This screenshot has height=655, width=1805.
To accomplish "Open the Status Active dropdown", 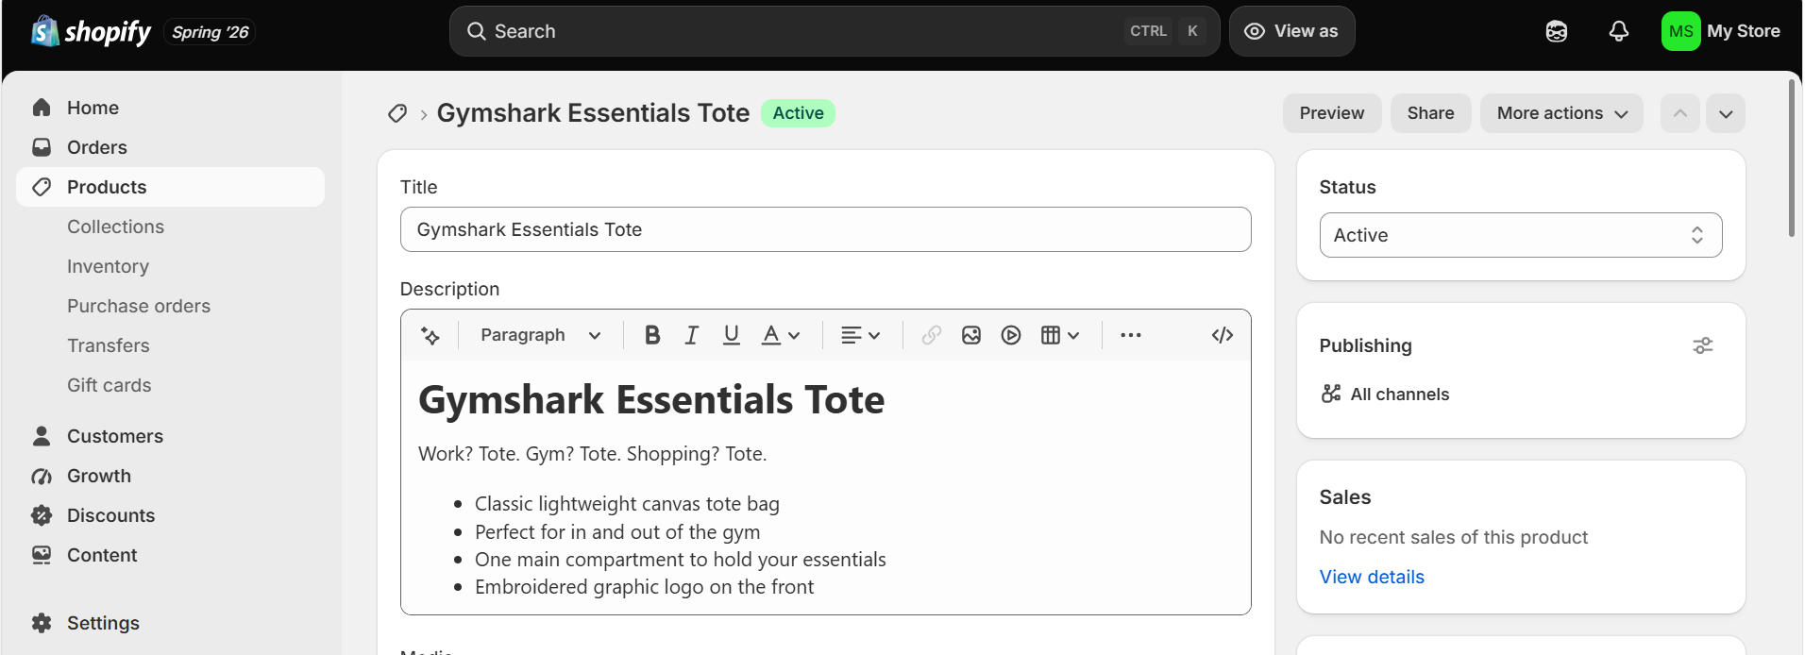I will (x=1521, y=235).
